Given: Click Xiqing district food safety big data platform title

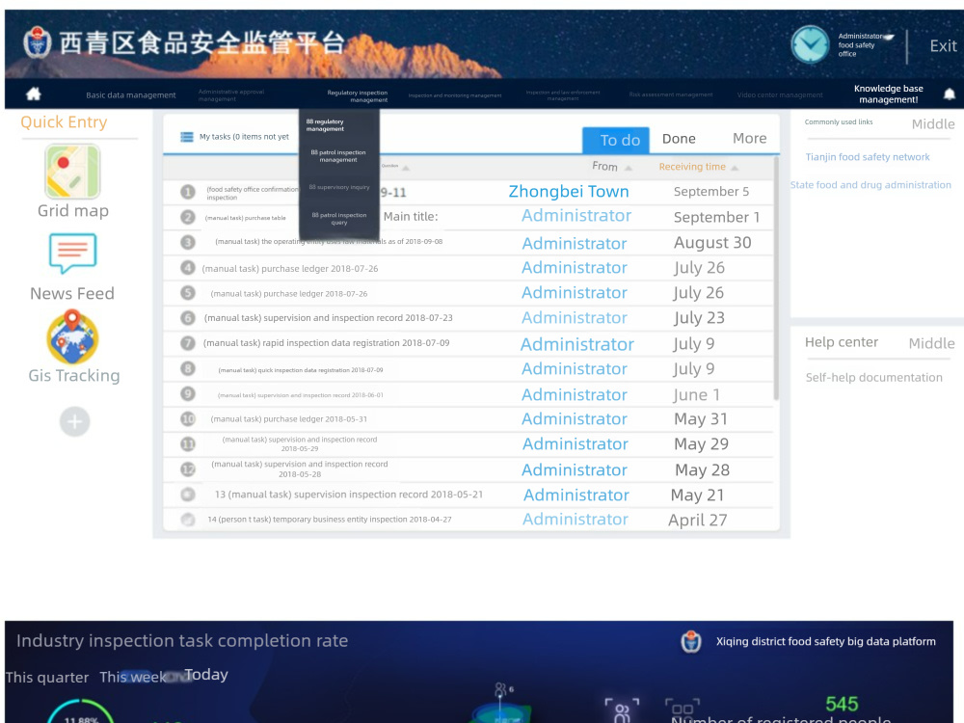Looking at the screenshot, I should [x=826, y=641].
